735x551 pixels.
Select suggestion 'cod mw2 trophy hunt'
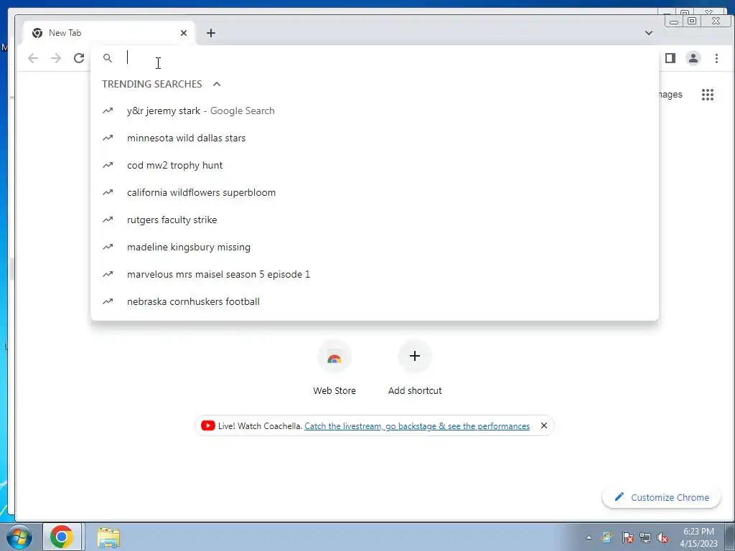pos(375,166)
